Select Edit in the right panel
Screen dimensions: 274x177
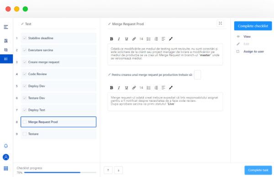pos(247,44)
